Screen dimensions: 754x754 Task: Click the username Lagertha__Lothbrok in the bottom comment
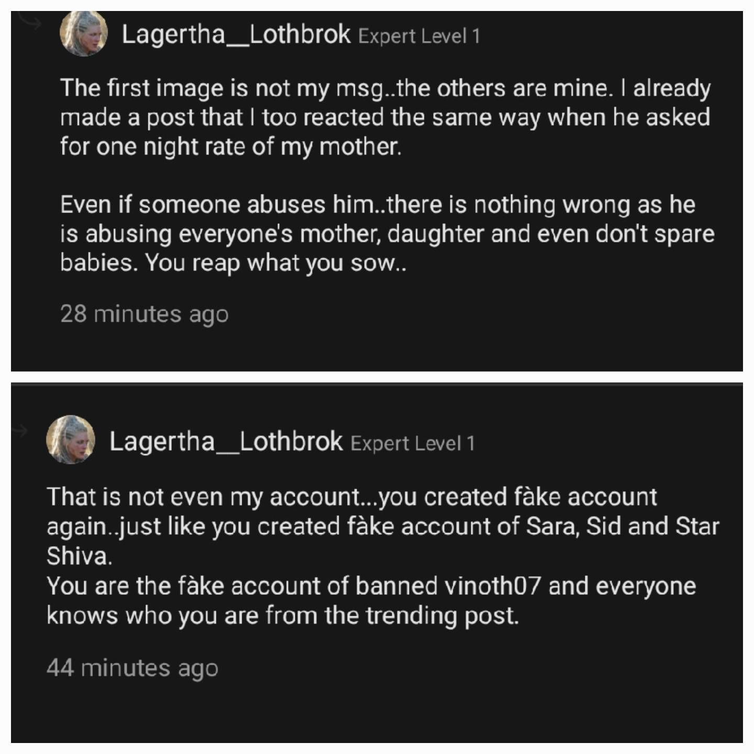click(x=225, y=442)
